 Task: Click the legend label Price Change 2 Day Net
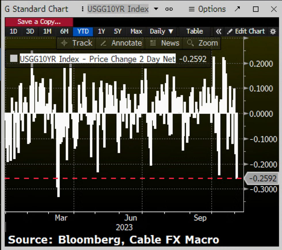132,59
